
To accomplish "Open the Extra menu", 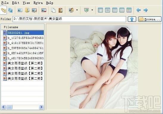I will (x=38, y=3).
